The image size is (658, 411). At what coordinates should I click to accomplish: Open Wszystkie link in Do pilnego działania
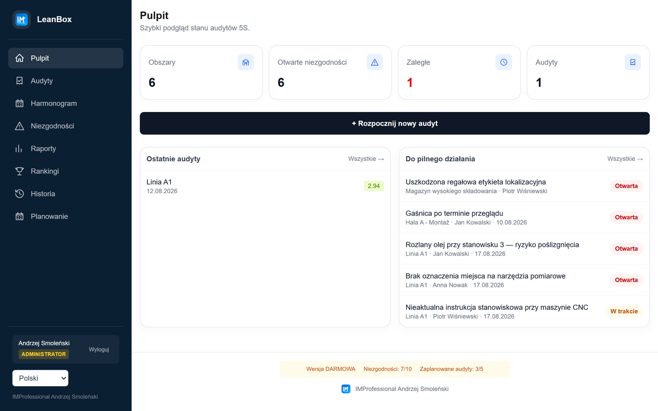click(625, 159)
